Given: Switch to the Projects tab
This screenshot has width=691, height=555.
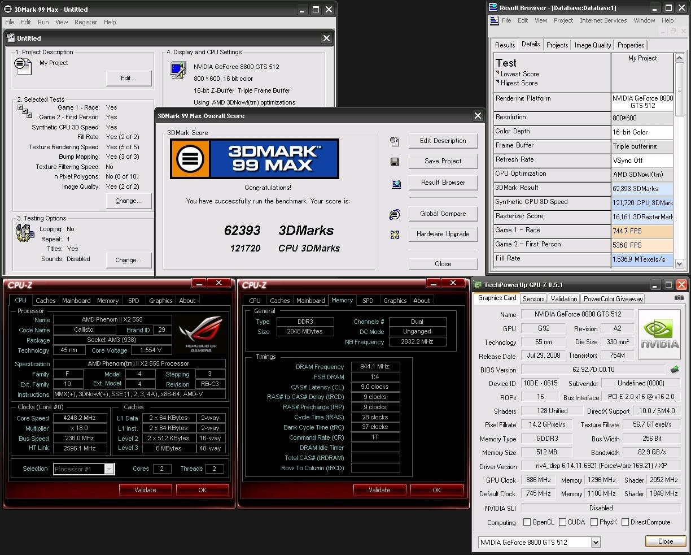Looking at the screenshot, I should coord(557,45).
